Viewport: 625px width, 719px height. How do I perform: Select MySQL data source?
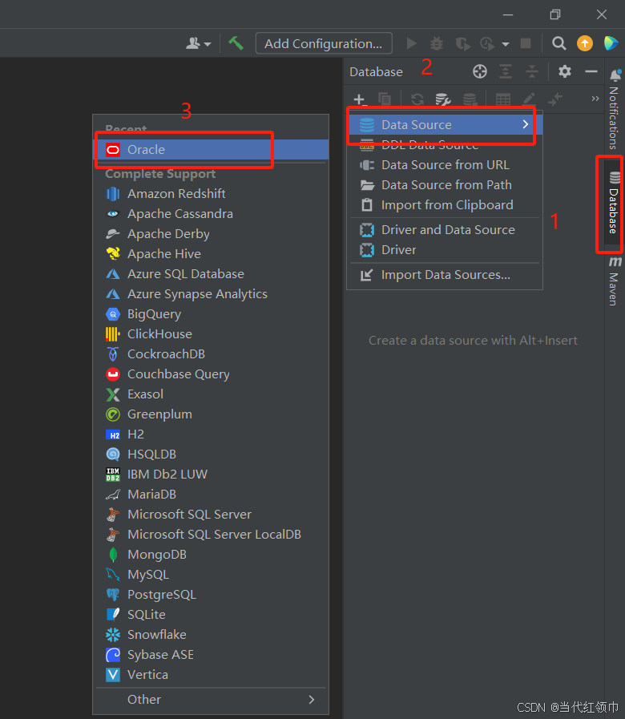click(212, 575)
